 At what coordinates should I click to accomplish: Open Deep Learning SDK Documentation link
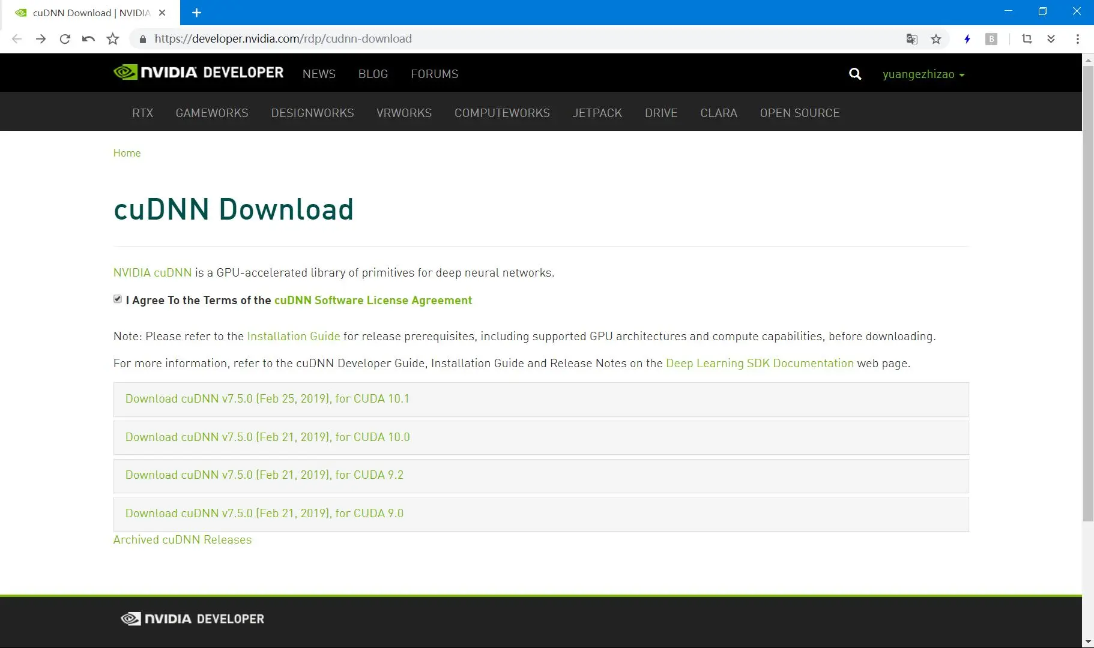[760, 363]
